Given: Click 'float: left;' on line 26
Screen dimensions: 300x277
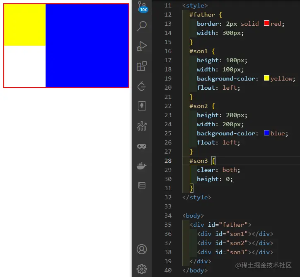Looking at the screenshot, I should point(218,142).
